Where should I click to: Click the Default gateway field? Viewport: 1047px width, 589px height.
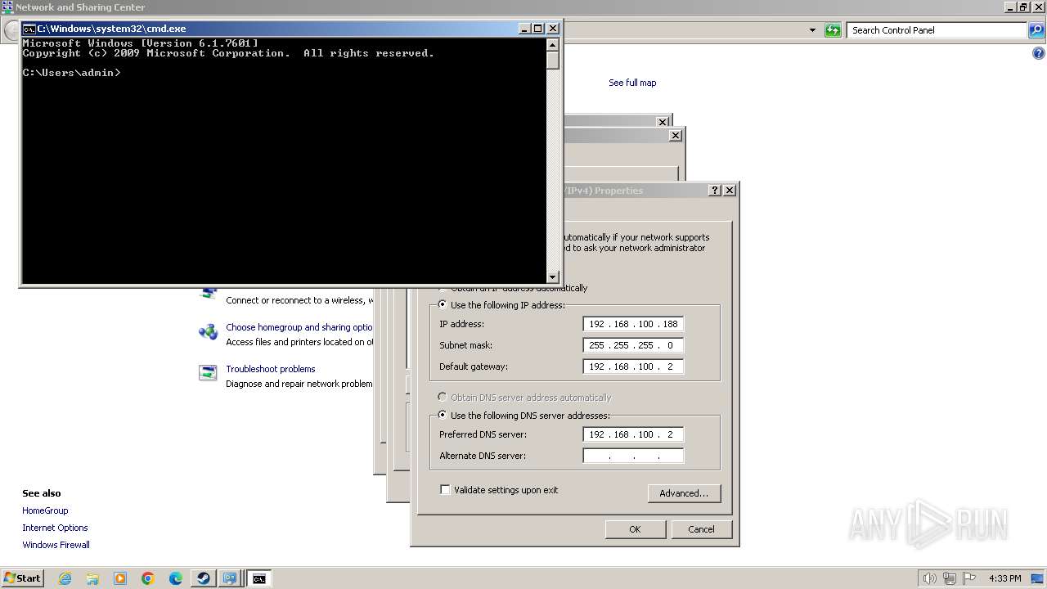point(633,366)
